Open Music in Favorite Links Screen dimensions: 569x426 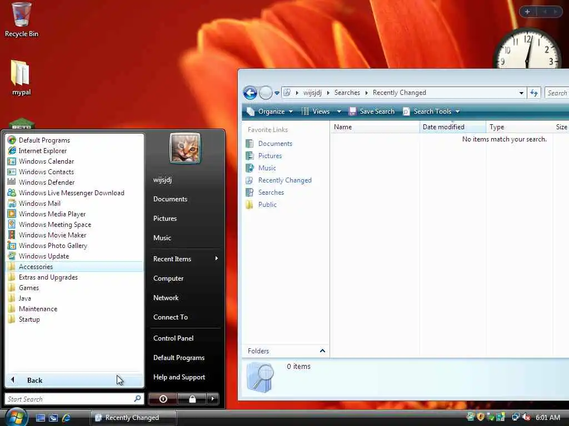point(267,168)
